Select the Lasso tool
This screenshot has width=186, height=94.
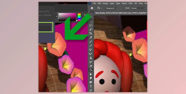tap(91, 25)
